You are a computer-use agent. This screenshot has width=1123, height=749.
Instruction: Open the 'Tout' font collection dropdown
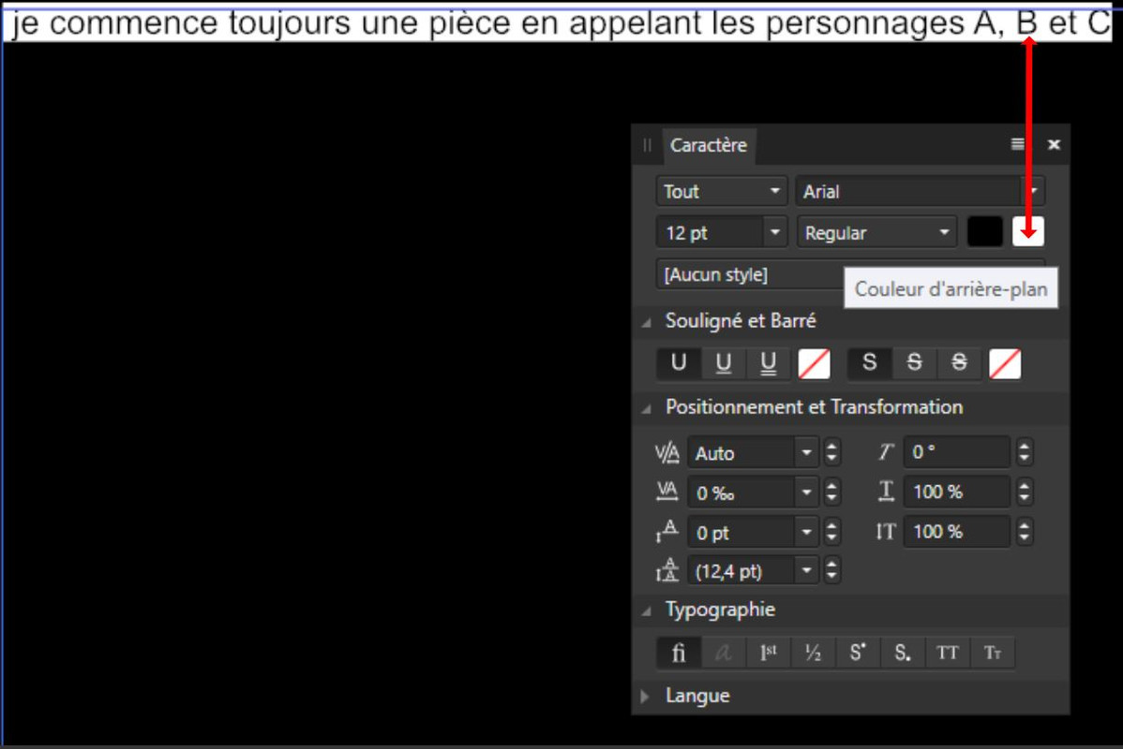point(721,192)
